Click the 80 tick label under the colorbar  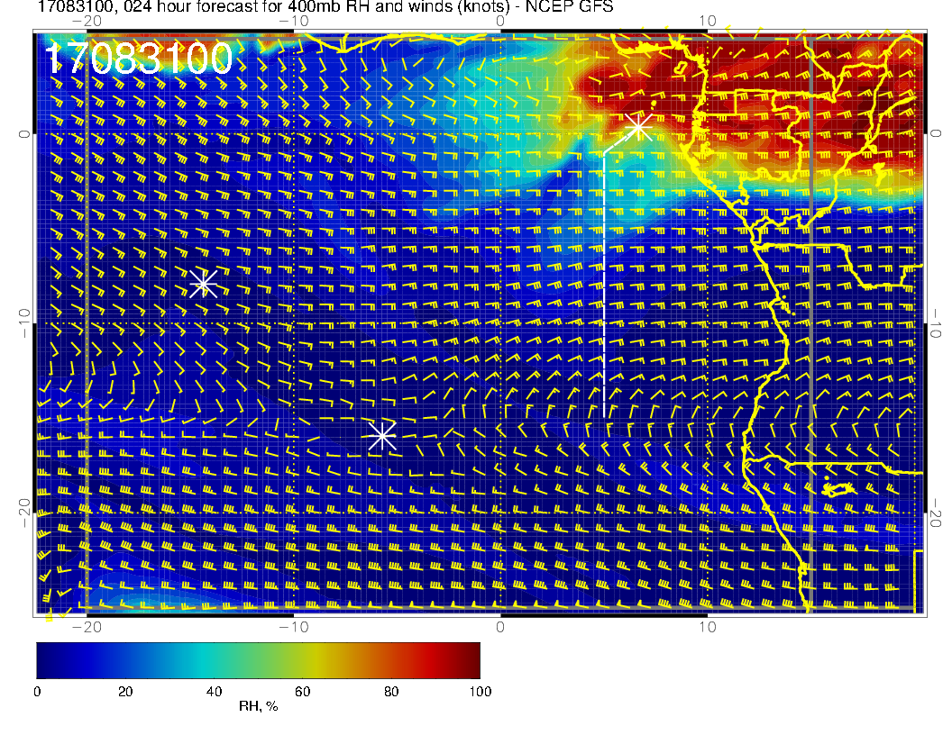pos(391,691)
